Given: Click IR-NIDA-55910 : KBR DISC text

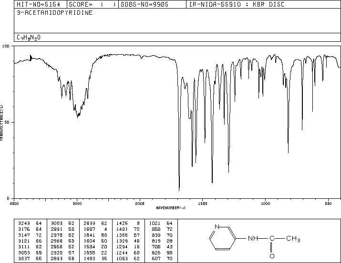Looking at the screenshot, I should [x=237, y=4].
